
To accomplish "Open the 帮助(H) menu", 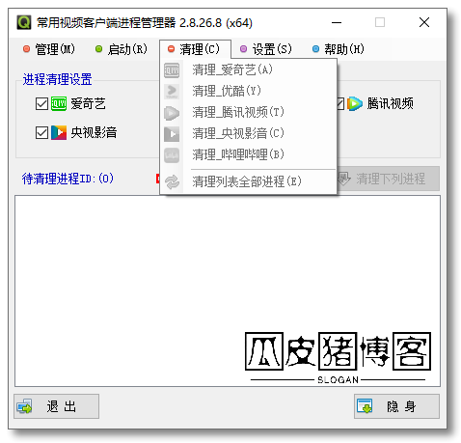I will (339, 49).
